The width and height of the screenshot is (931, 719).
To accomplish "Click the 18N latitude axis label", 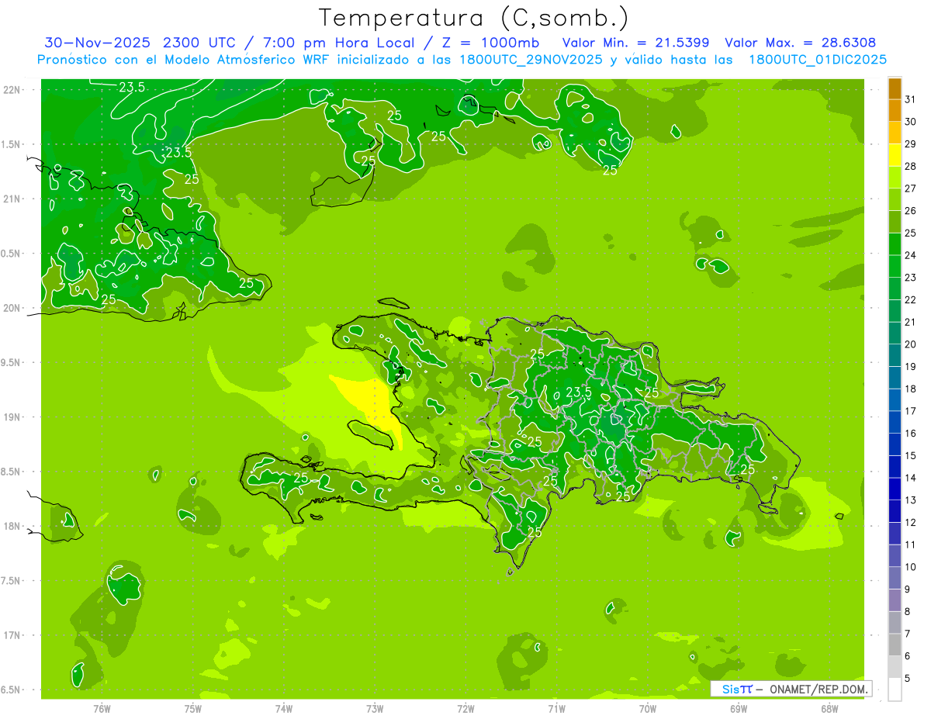I will coord(12,527).
